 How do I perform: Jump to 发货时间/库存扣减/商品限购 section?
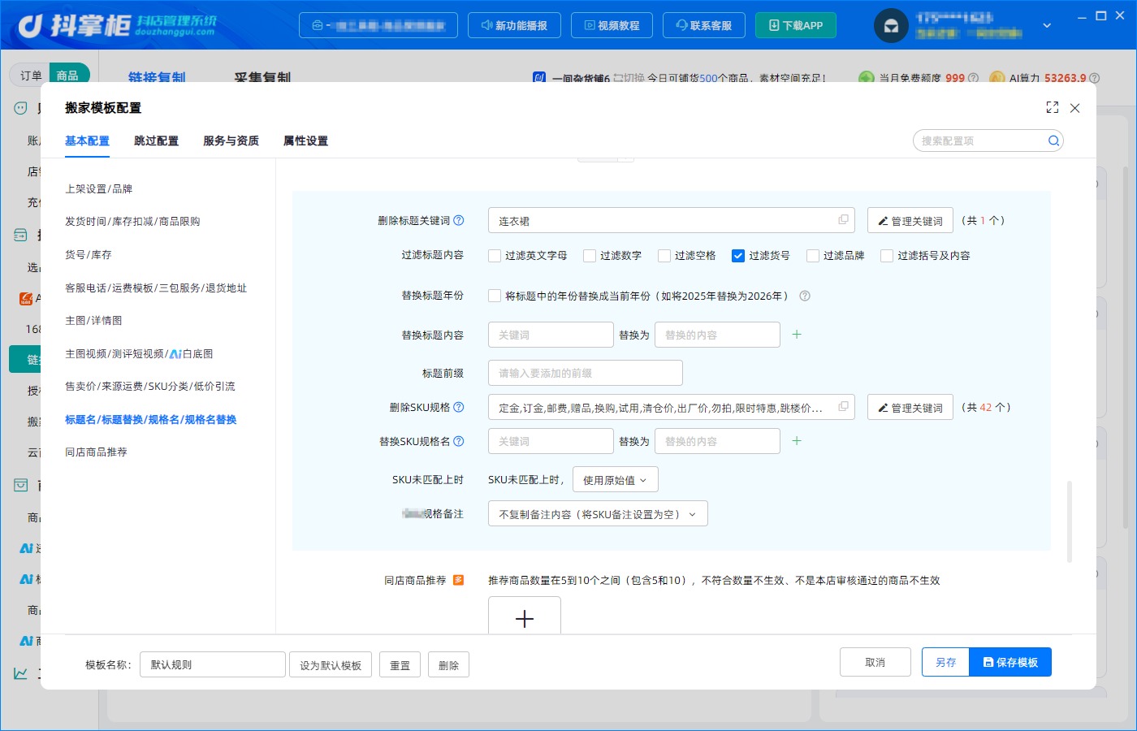132,221
